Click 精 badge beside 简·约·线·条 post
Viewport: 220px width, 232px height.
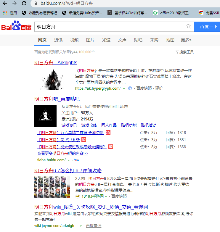pos(84,140)
